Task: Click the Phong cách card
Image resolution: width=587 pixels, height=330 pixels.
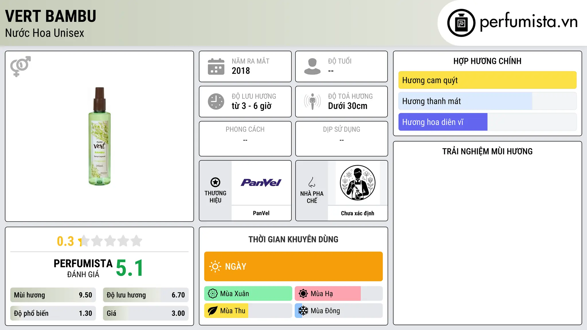Action: click(x=245, y=139)
